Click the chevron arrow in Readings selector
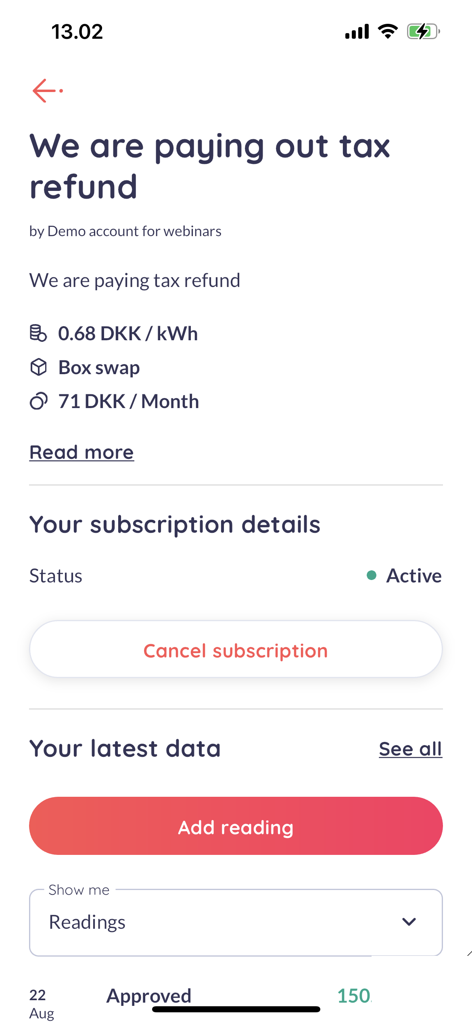Viewport: 472px width, 1022px height. (409, 922)
